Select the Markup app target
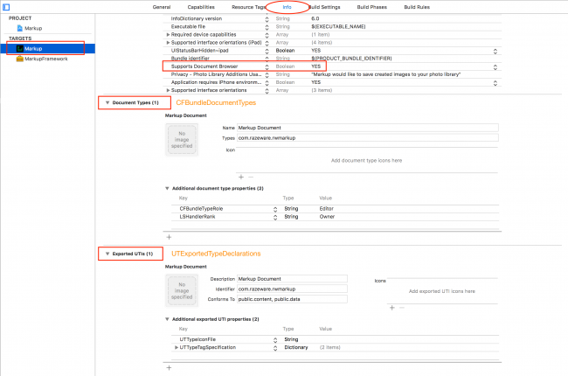Screen dimensions: 568x376 pos(33,48)
